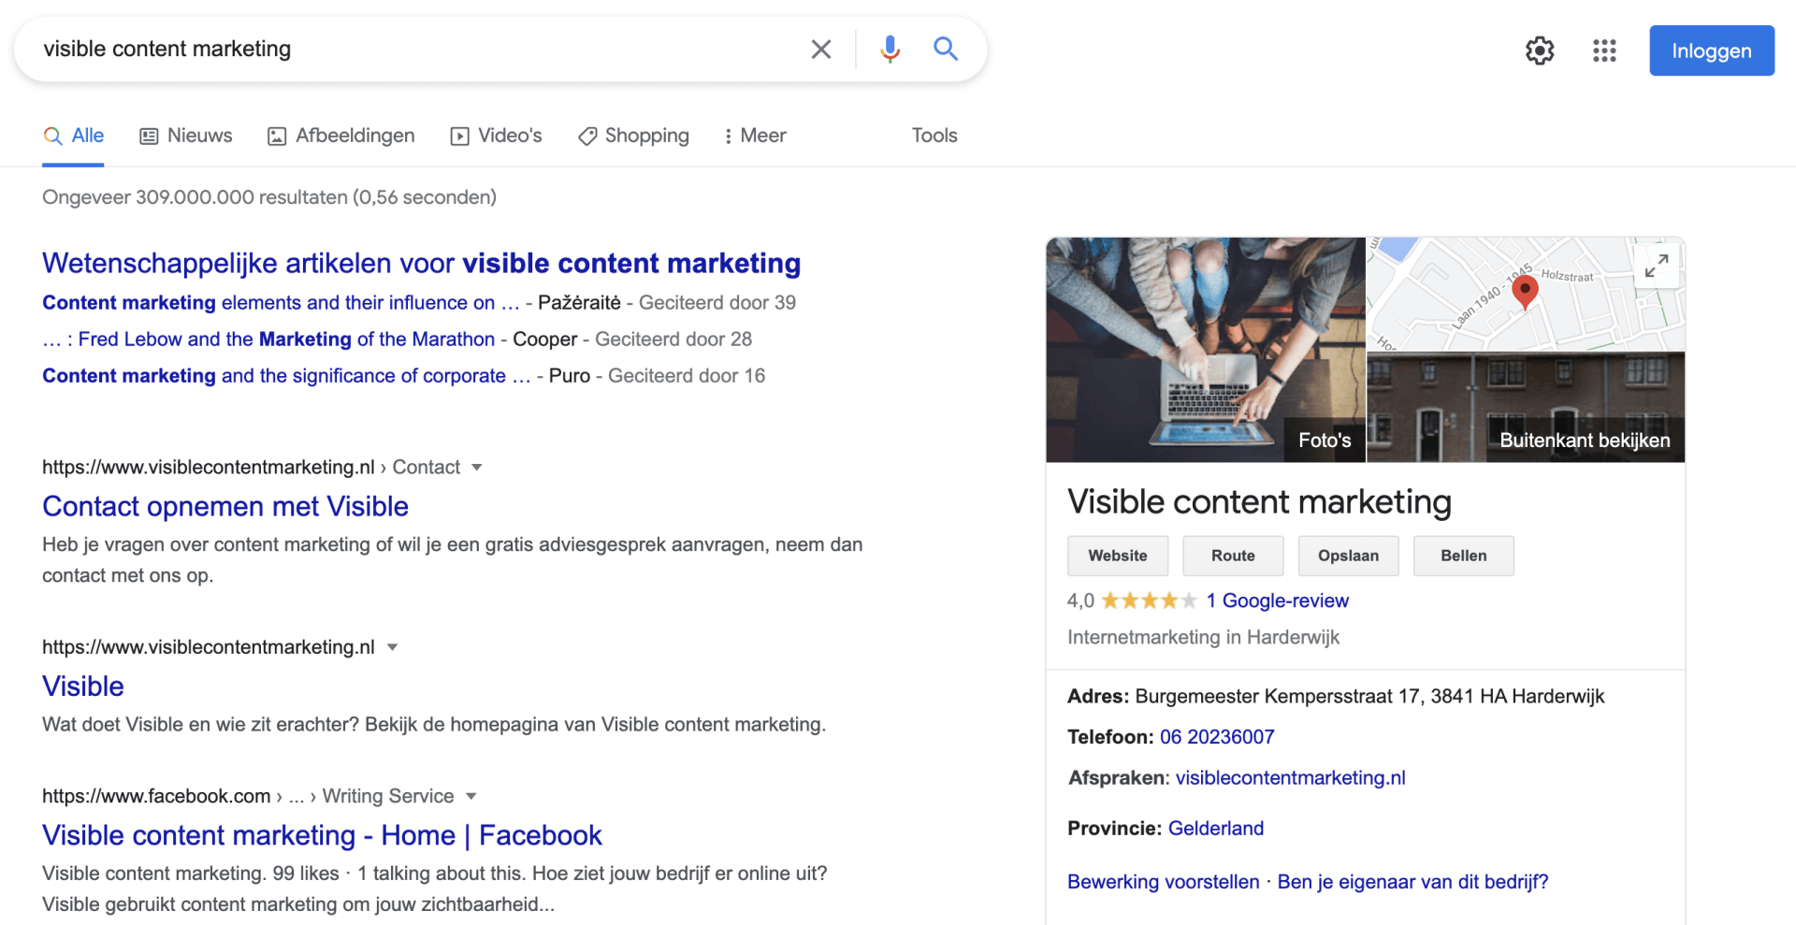
Task: Clear the search box with the X icon
Action: click(x=820, y=50)
